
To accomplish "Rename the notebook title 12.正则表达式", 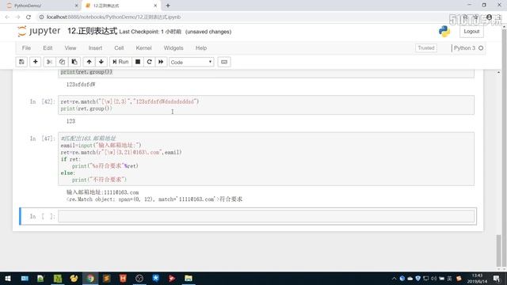I will click(x=92, y=31).
